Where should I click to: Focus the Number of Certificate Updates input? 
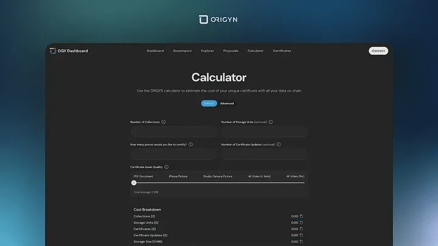(265, 154)
